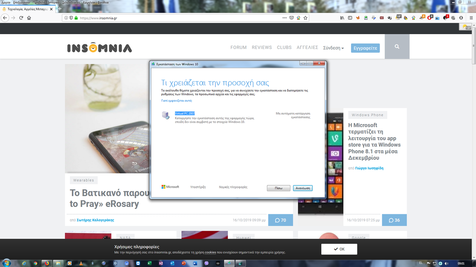Launch VLC from the taskbar
This screenshot has height=267, width=476.
(x=81, y=263)
